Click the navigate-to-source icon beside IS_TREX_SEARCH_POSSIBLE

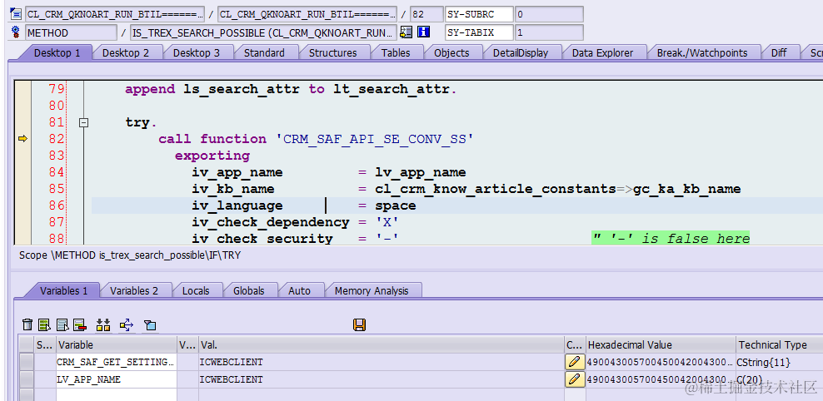[406, 32]
